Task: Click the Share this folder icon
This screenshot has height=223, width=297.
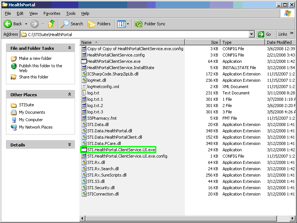Action: point(14,77)
